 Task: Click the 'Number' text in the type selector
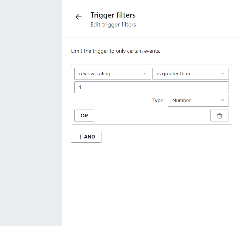click(x=181, y=100)
